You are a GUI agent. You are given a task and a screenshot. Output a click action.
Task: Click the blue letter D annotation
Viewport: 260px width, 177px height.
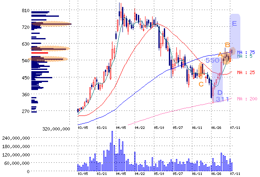click(x=220, y=92)
